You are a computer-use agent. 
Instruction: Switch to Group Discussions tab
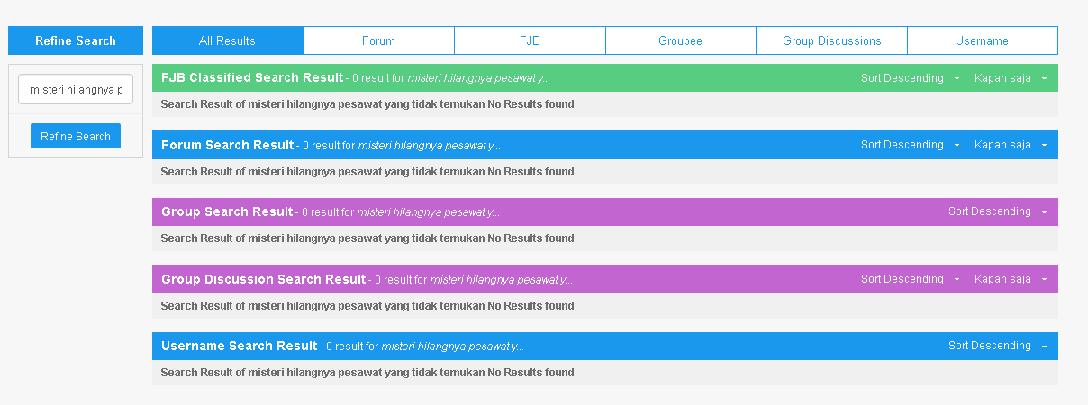832,40
